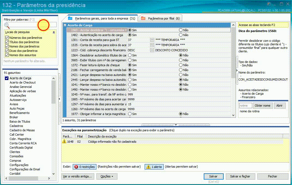292x185 pixels.
Task: Select Sim for parameter 3985
Action: coord(130,60)
